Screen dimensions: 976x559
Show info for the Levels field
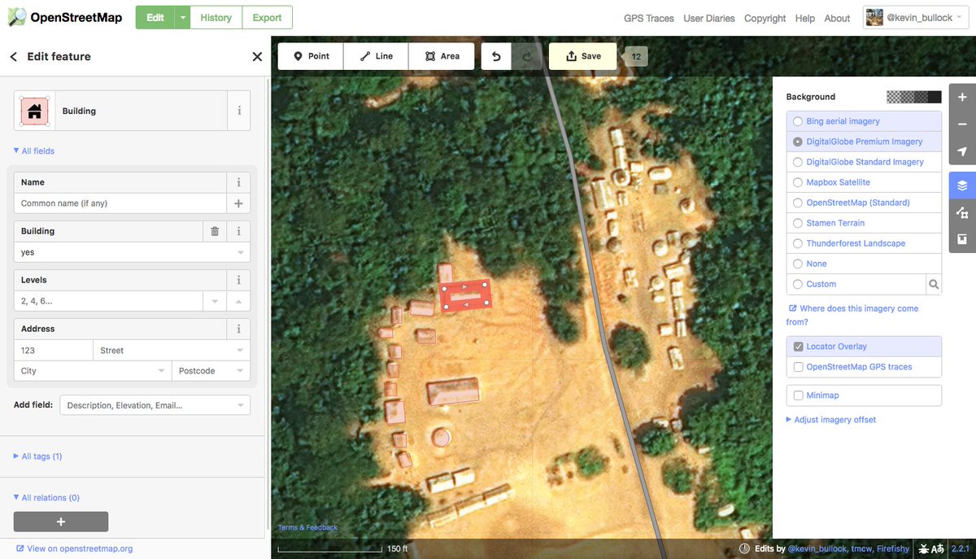[x=238, y=280]
